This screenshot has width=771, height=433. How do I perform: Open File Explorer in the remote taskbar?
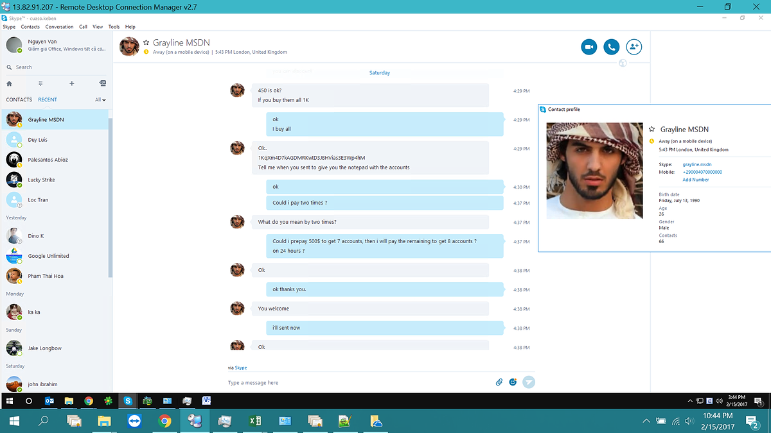coord(69,401)
